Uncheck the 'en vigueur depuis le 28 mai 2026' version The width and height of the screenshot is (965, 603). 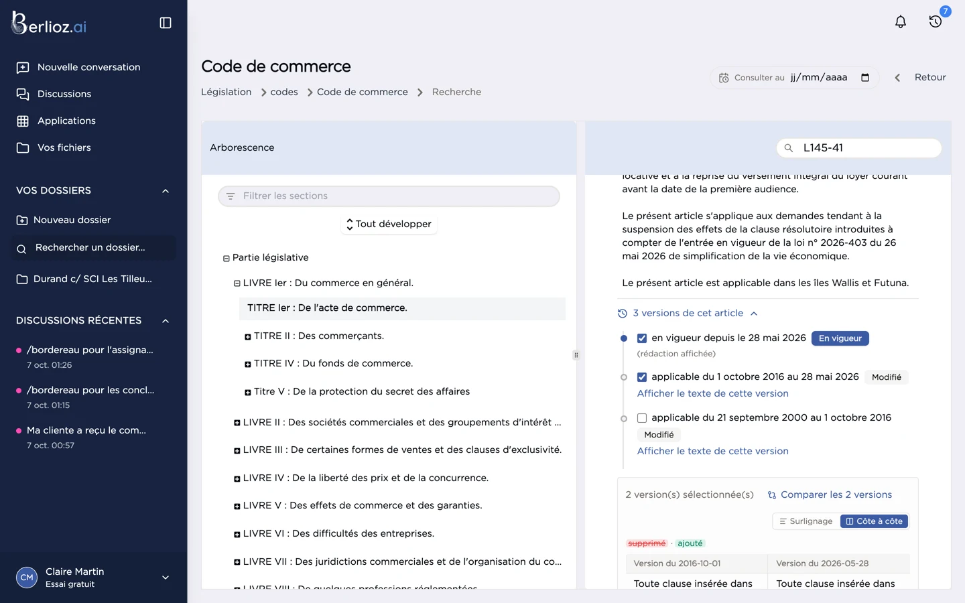642,338
